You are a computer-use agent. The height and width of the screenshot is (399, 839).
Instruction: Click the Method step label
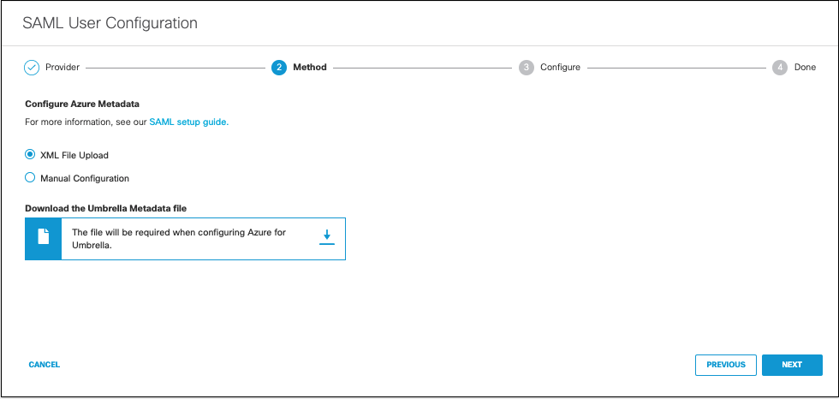tap(310, 68)
